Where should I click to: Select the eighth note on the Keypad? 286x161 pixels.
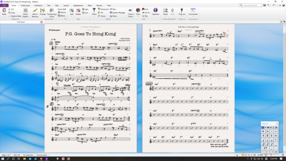(271, 144)
